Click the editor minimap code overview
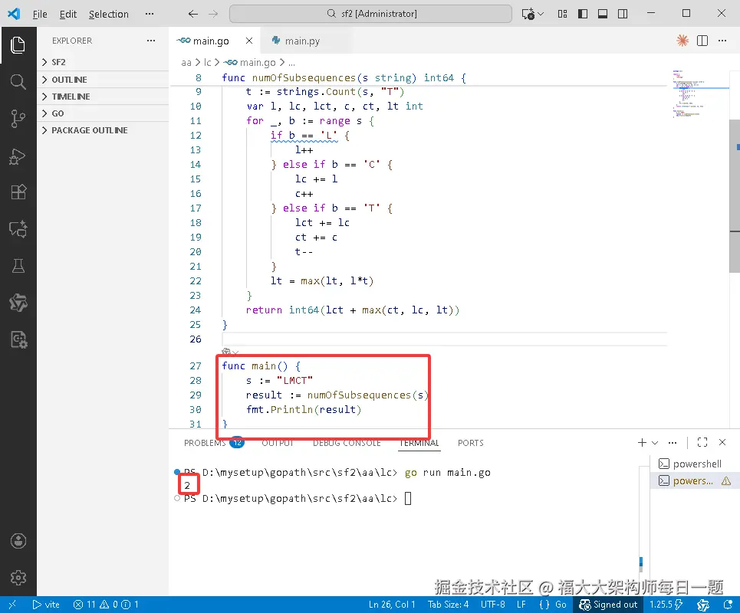Screen dimensions: 740x613 click(x=700, y=94)
